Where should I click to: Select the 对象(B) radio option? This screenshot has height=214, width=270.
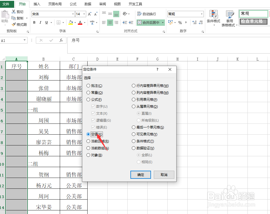click(94, 155)
